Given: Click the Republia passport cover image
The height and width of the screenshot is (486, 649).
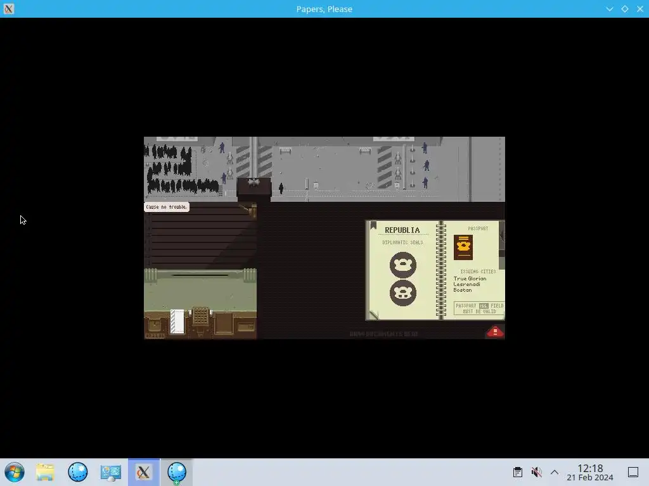Looking at the screenshot, I should pyautogui.click(x=463, y=247).
